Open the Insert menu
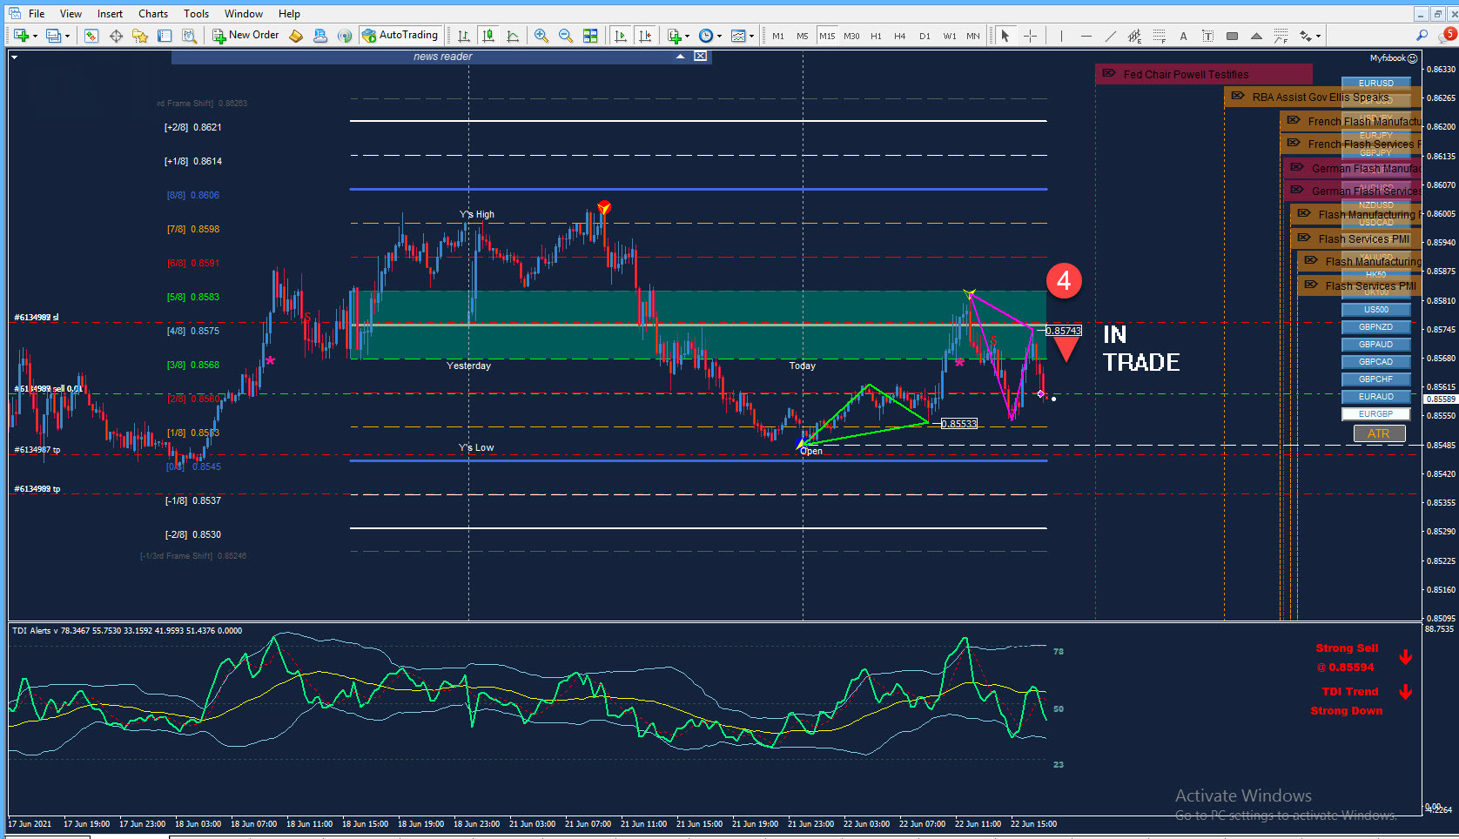This screenshot has width=1459, height=839. 110,13
